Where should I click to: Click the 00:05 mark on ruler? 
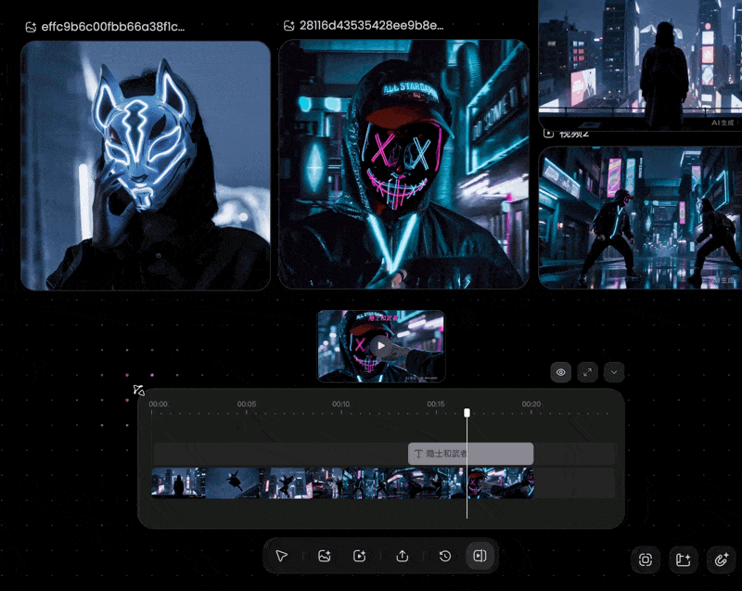(x=247, y=405)
